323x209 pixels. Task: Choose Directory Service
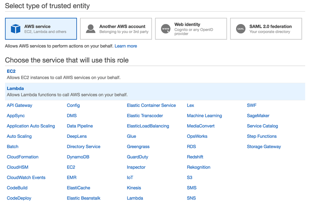[x=83, y=147]
